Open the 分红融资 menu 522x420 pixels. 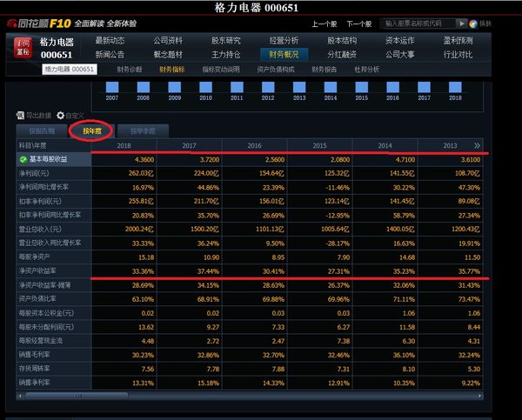pyautogui.click(x=342, y=55)
